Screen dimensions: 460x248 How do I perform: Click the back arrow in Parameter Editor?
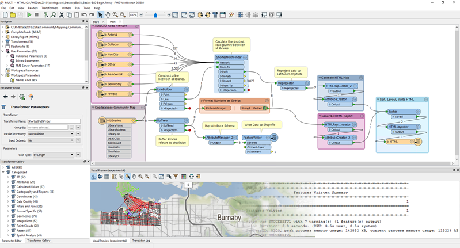click(x=6, y=97)
